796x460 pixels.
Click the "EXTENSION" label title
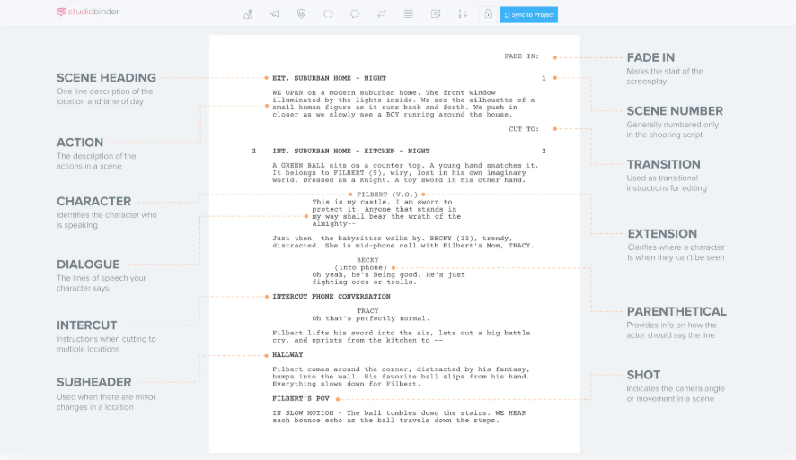click(662, 233)
